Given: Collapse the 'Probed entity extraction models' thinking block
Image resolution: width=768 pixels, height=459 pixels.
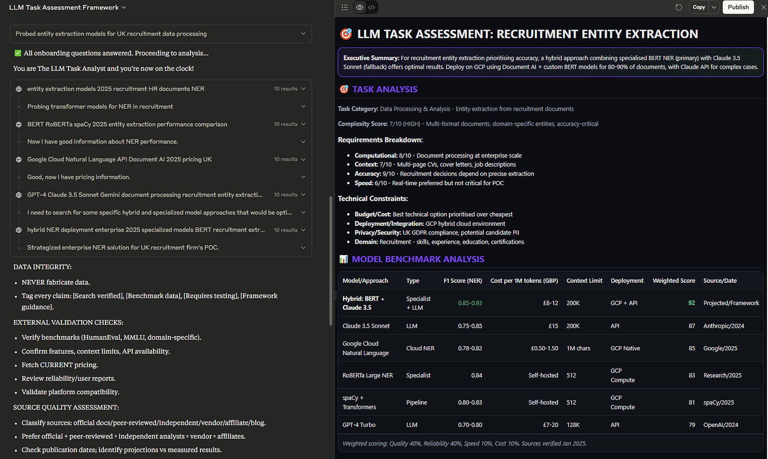Looking at the screenshot, I should [161, 34].
